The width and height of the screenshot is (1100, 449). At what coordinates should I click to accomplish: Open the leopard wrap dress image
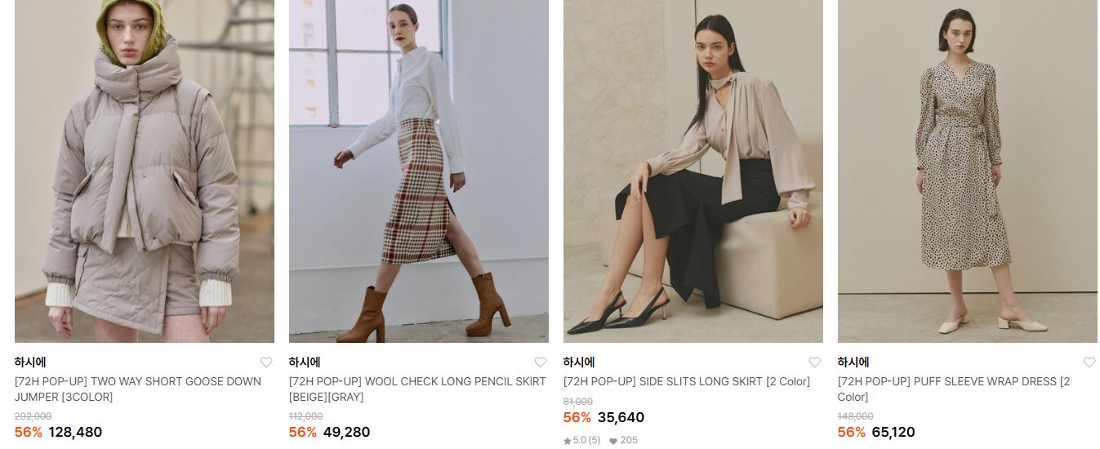click(968, 171)
